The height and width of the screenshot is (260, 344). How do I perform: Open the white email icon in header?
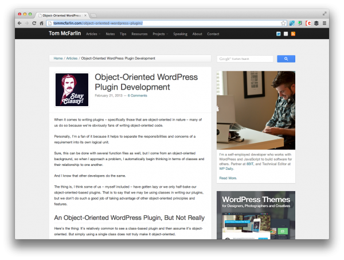(x=286, y=34)
